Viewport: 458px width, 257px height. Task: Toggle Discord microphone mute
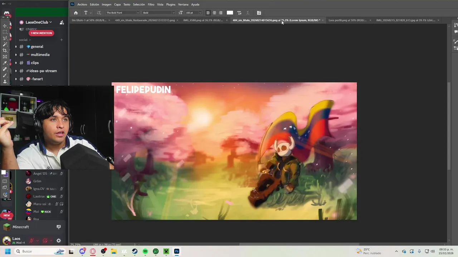pyautogui.click(x=31, y=241)
